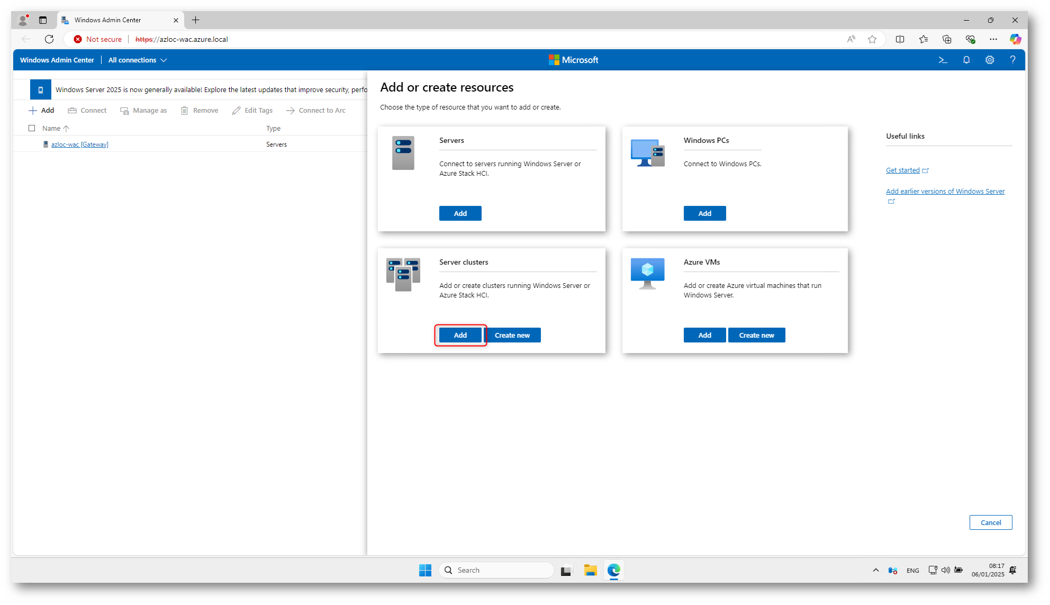Select all connections checkbox in header

coord(32,128)
